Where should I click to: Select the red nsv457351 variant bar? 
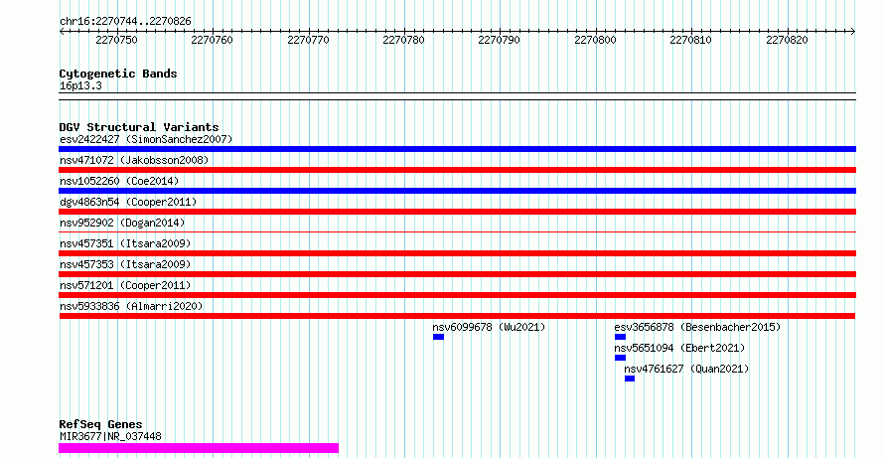pos(457,253)
